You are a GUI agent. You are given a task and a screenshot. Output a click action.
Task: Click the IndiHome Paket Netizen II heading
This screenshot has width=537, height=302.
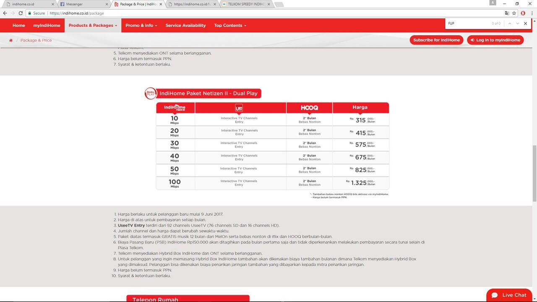click(x=209, y=93)
